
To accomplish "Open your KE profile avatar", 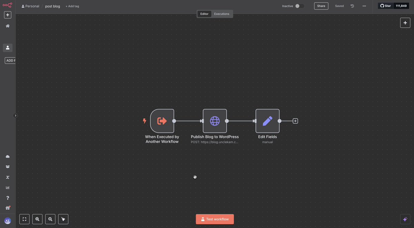I will click(8, 220).
